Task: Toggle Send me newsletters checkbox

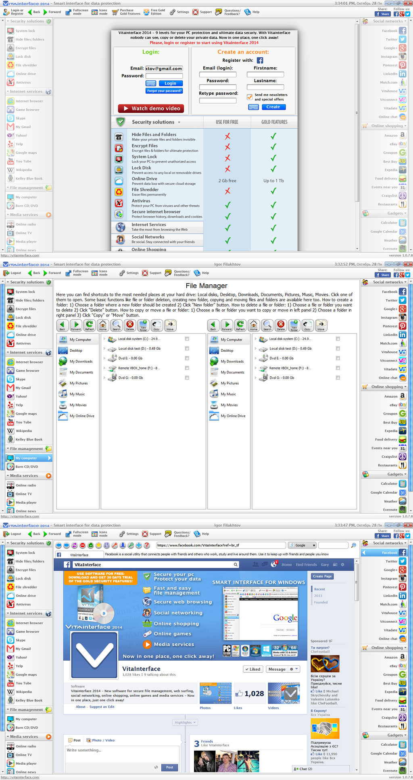Action: tap(250, 97)
